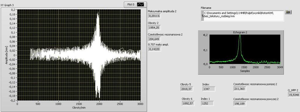
Task: Open the Plot 0 legend entry
Action: [x=135, y=4]
